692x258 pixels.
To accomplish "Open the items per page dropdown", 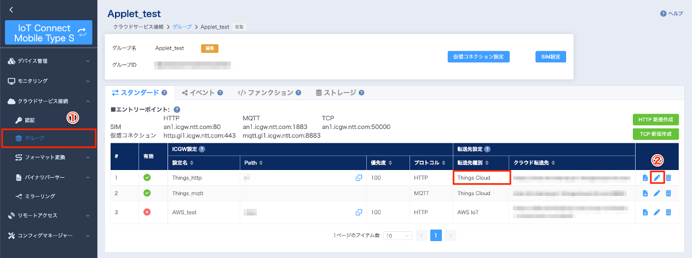I will tap(397, 235).
